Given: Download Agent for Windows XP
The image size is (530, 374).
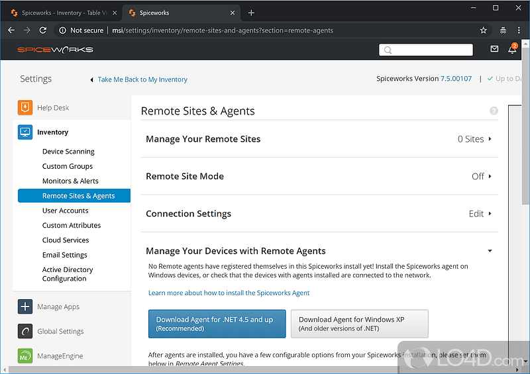Looking at the screenshot, I should (x=360, y=324).
